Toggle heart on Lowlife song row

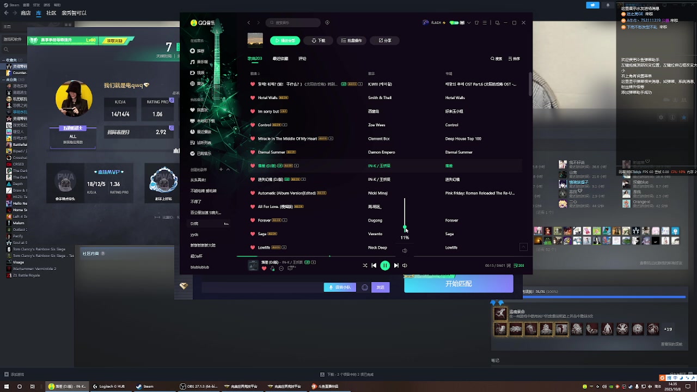[253, 248]
